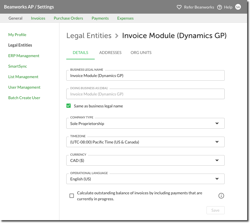Click the Help text in header
This screenshot has width=250, height=223.
click(228, 7)
